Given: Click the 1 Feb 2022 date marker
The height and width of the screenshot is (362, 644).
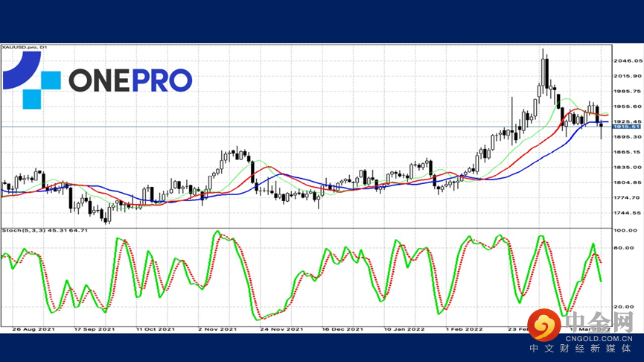Looking at the screenshot, I should point(464,329).
